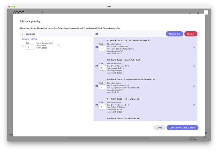Click the tracks location path text
Screen dimensions: 218x151
pyautogui.click(x=70, y=28)
